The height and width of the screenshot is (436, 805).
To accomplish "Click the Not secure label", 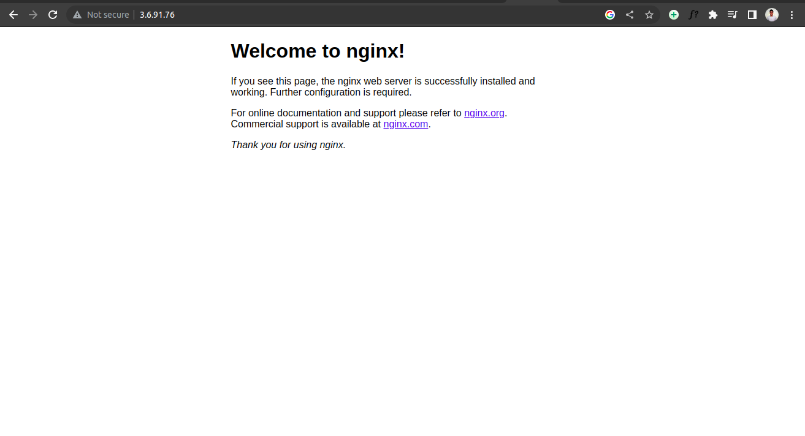I will [108, 15].
